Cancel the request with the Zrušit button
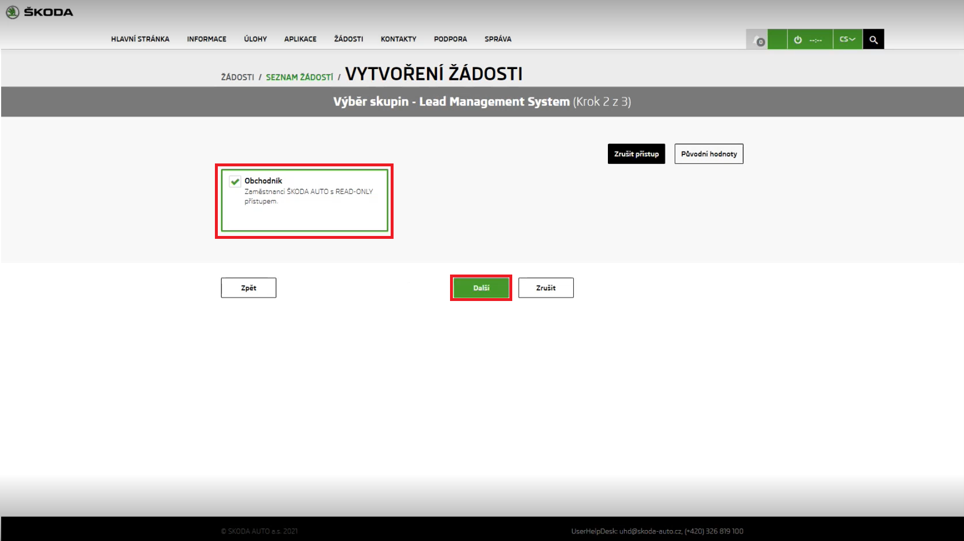This screenshot has width=964, height=541. (546, 288)
